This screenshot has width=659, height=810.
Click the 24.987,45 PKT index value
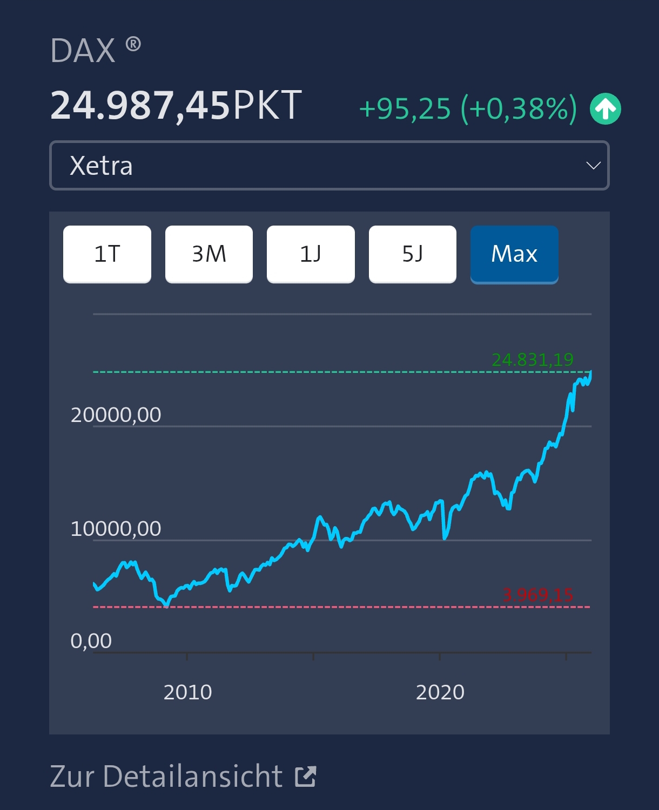(176, 105)
